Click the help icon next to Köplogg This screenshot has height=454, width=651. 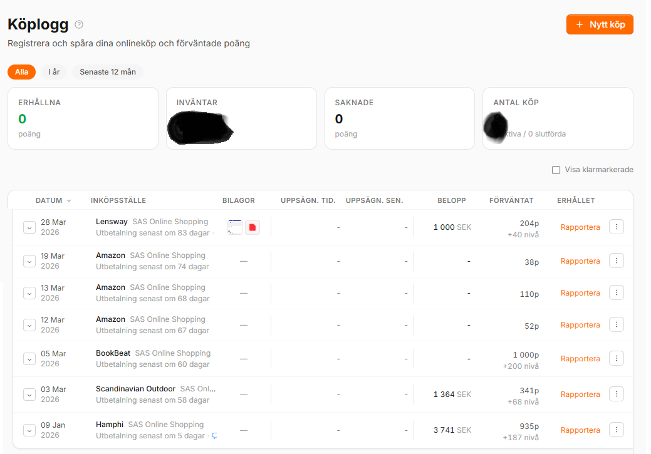(79, 24)
